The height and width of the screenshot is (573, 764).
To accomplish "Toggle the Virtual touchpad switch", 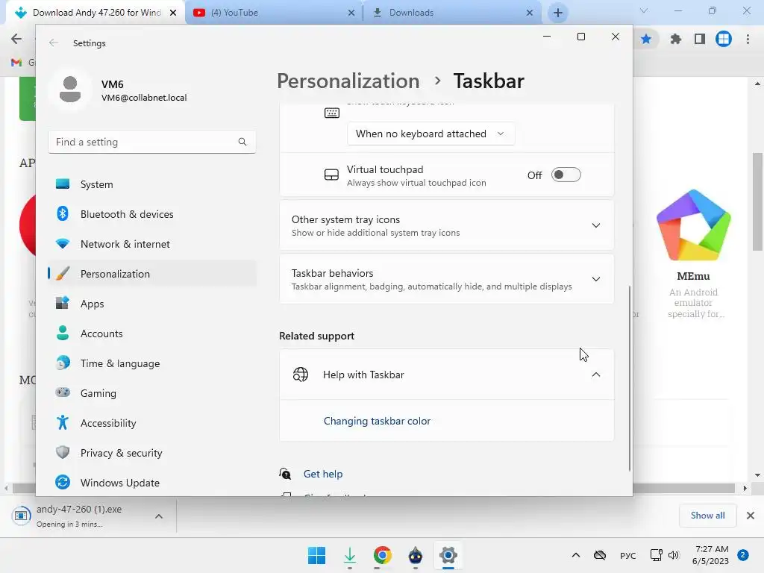I will 566,175.
